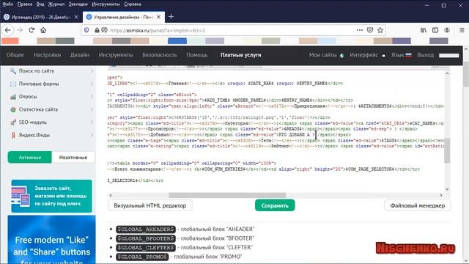Open the Помощь panel menu
The width and height of the screenshot is (469, 264).
coord(197,55)
